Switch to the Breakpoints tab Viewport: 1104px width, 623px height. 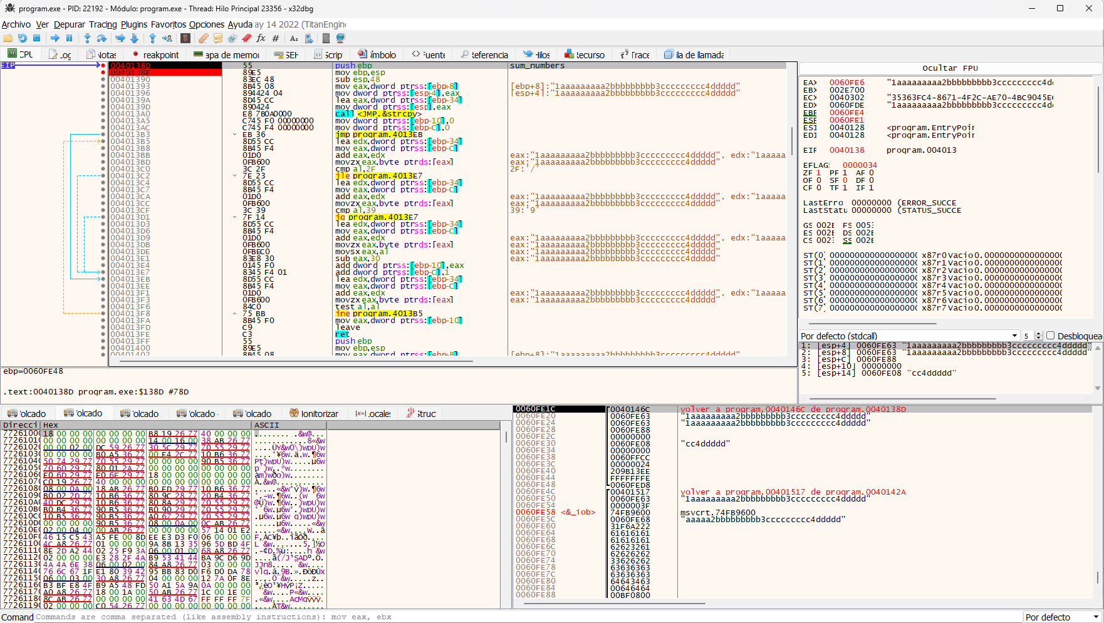pos(156,54)
